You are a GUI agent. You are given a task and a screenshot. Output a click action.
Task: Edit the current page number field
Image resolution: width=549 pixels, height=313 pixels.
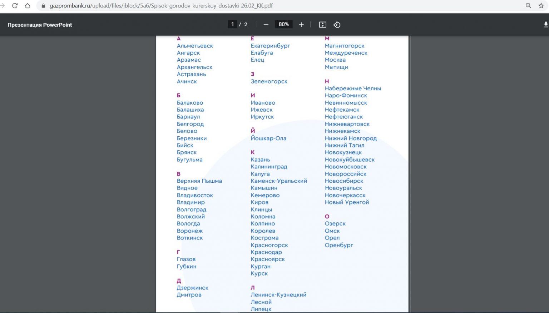click(x=232, y=24)
